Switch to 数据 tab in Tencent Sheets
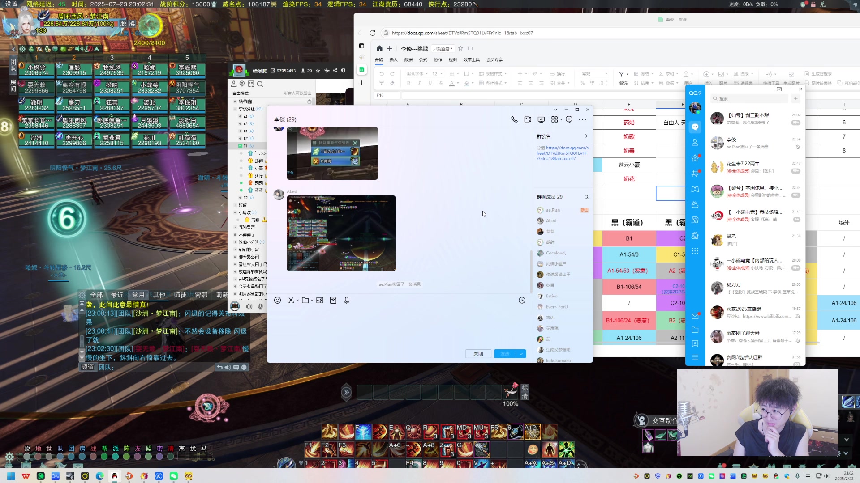 (408, 60)
